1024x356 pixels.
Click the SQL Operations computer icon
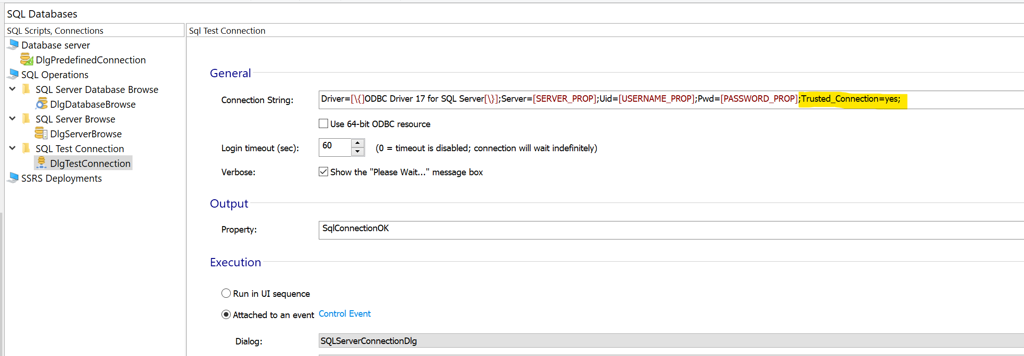point(13,74)
